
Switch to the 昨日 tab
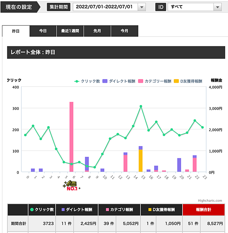[x=16, y=31]
